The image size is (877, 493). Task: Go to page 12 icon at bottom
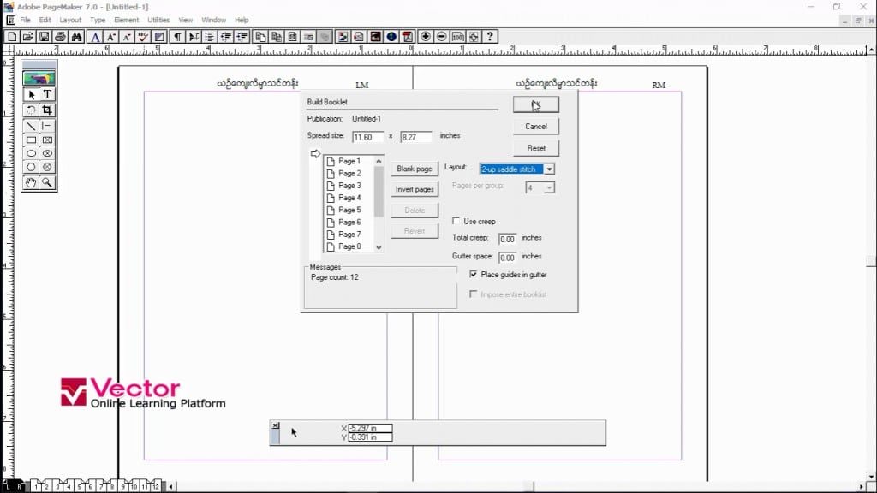(x=156, y=486)
